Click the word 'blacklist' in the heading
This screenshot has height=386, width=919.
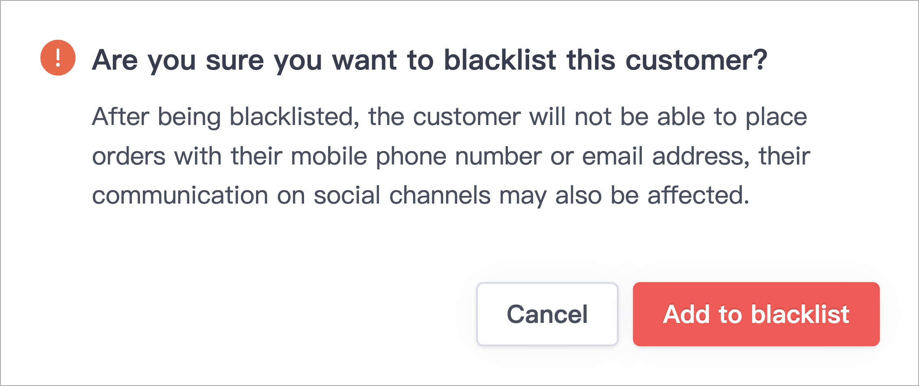point(500,59)
